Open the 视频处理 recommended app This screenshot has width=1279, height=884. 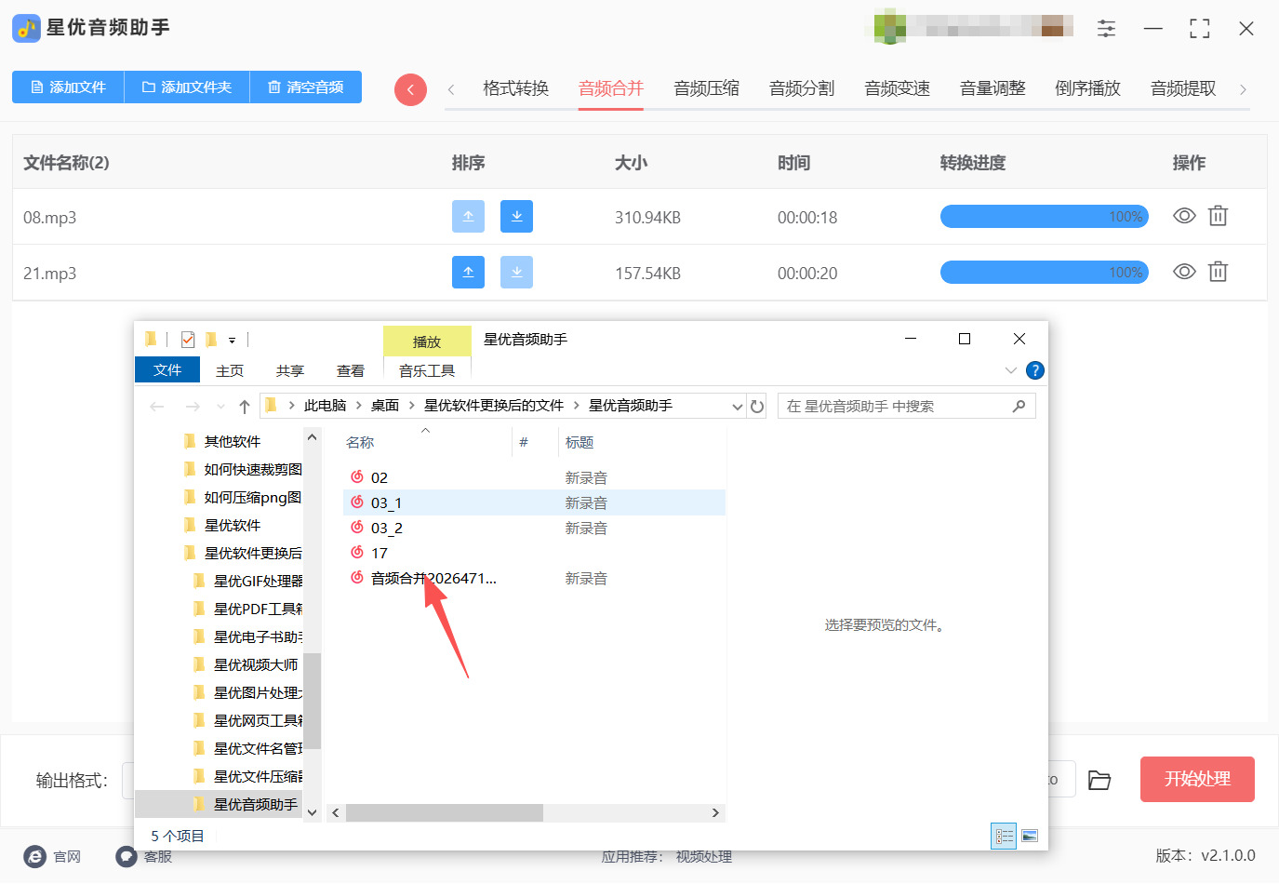pyautogui.click(x=704, y=857)
